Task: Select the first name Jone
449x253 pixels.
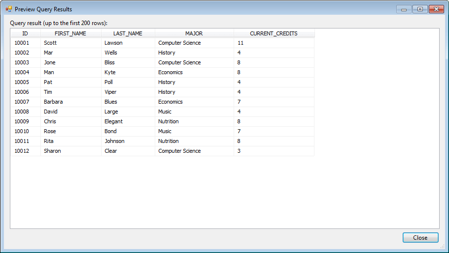Action: 71,62
